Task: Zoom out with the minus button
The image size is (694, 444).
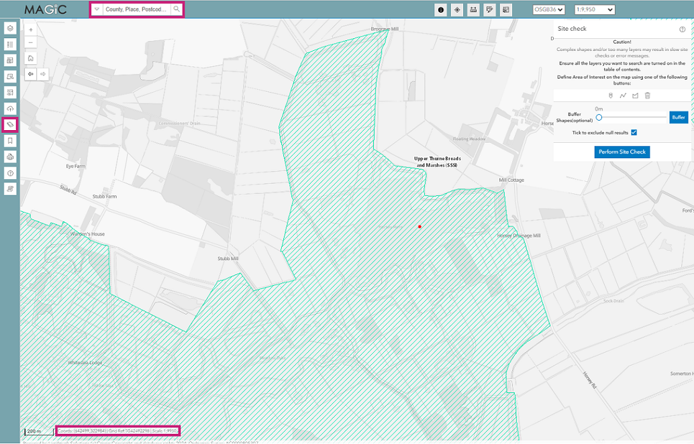Action: 31,43
